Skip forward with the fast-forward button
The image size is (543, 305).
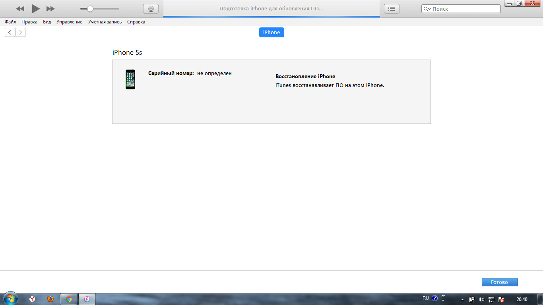(50, 9)
